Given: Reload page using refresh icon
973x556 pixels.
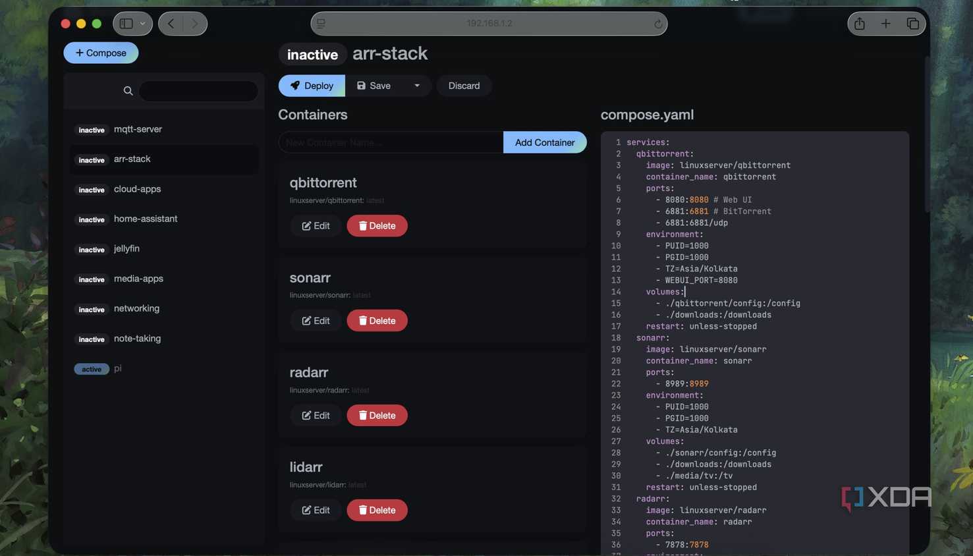Looking at the screenshot, I should coord(657,24).
